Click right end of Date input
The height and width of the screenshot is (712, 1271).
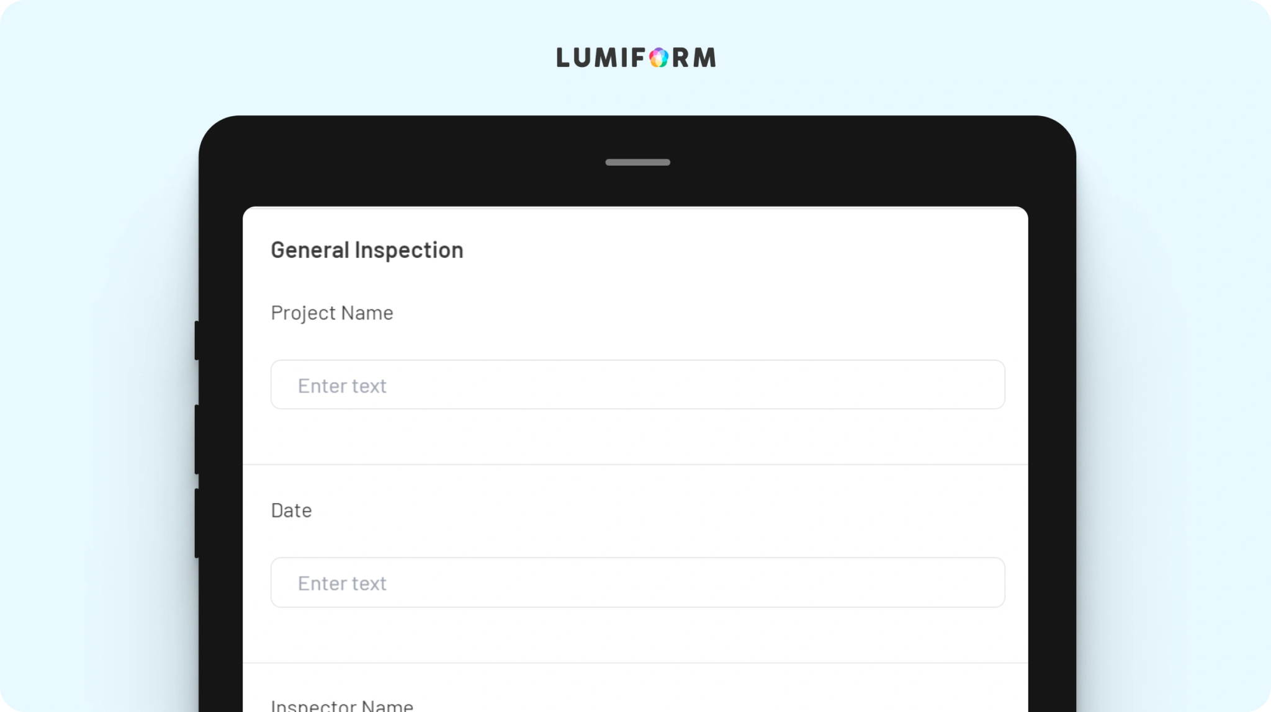(x=987, y=582)
